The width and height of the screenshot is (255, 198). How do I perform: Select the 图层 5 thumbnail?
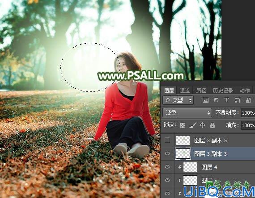pyautogui.click(x=190, y=180)
